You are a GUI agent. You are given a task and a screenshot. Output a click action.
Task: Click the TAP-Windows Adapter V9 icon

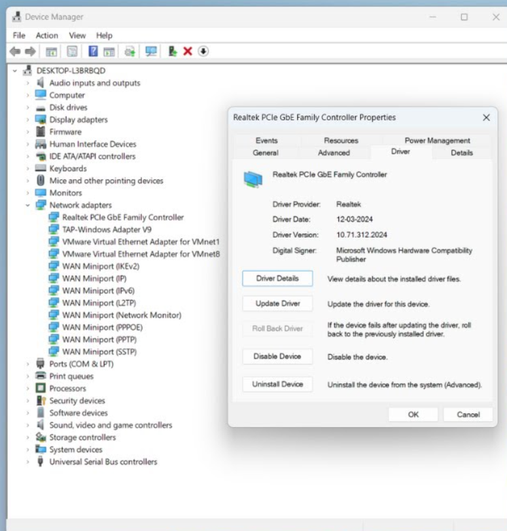tap(54, 229)
